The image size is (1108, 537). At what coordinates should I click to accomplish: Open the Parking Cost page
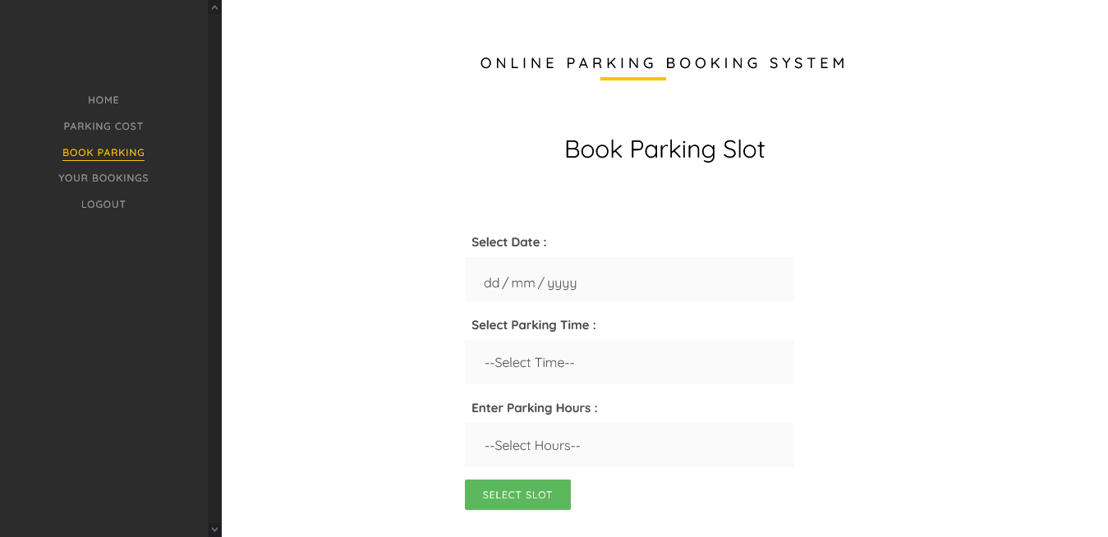point(103,126)
